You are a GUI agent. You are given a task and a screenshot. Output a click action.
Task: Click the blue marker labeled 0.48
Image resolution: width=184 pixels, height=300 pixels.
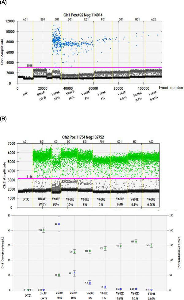[136, 289]
